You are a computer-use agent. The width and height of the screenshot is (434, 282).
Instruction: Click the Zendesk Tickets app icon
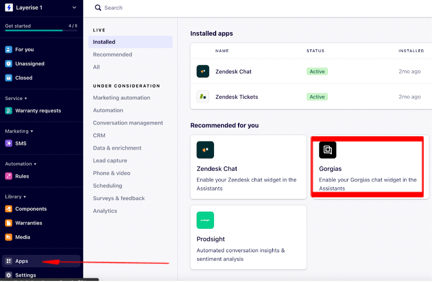(203, 97)
